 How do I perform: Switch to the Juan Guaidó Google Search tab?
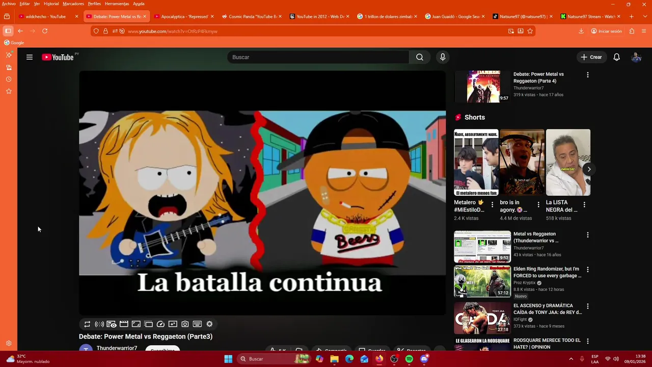tap(455, 16)
